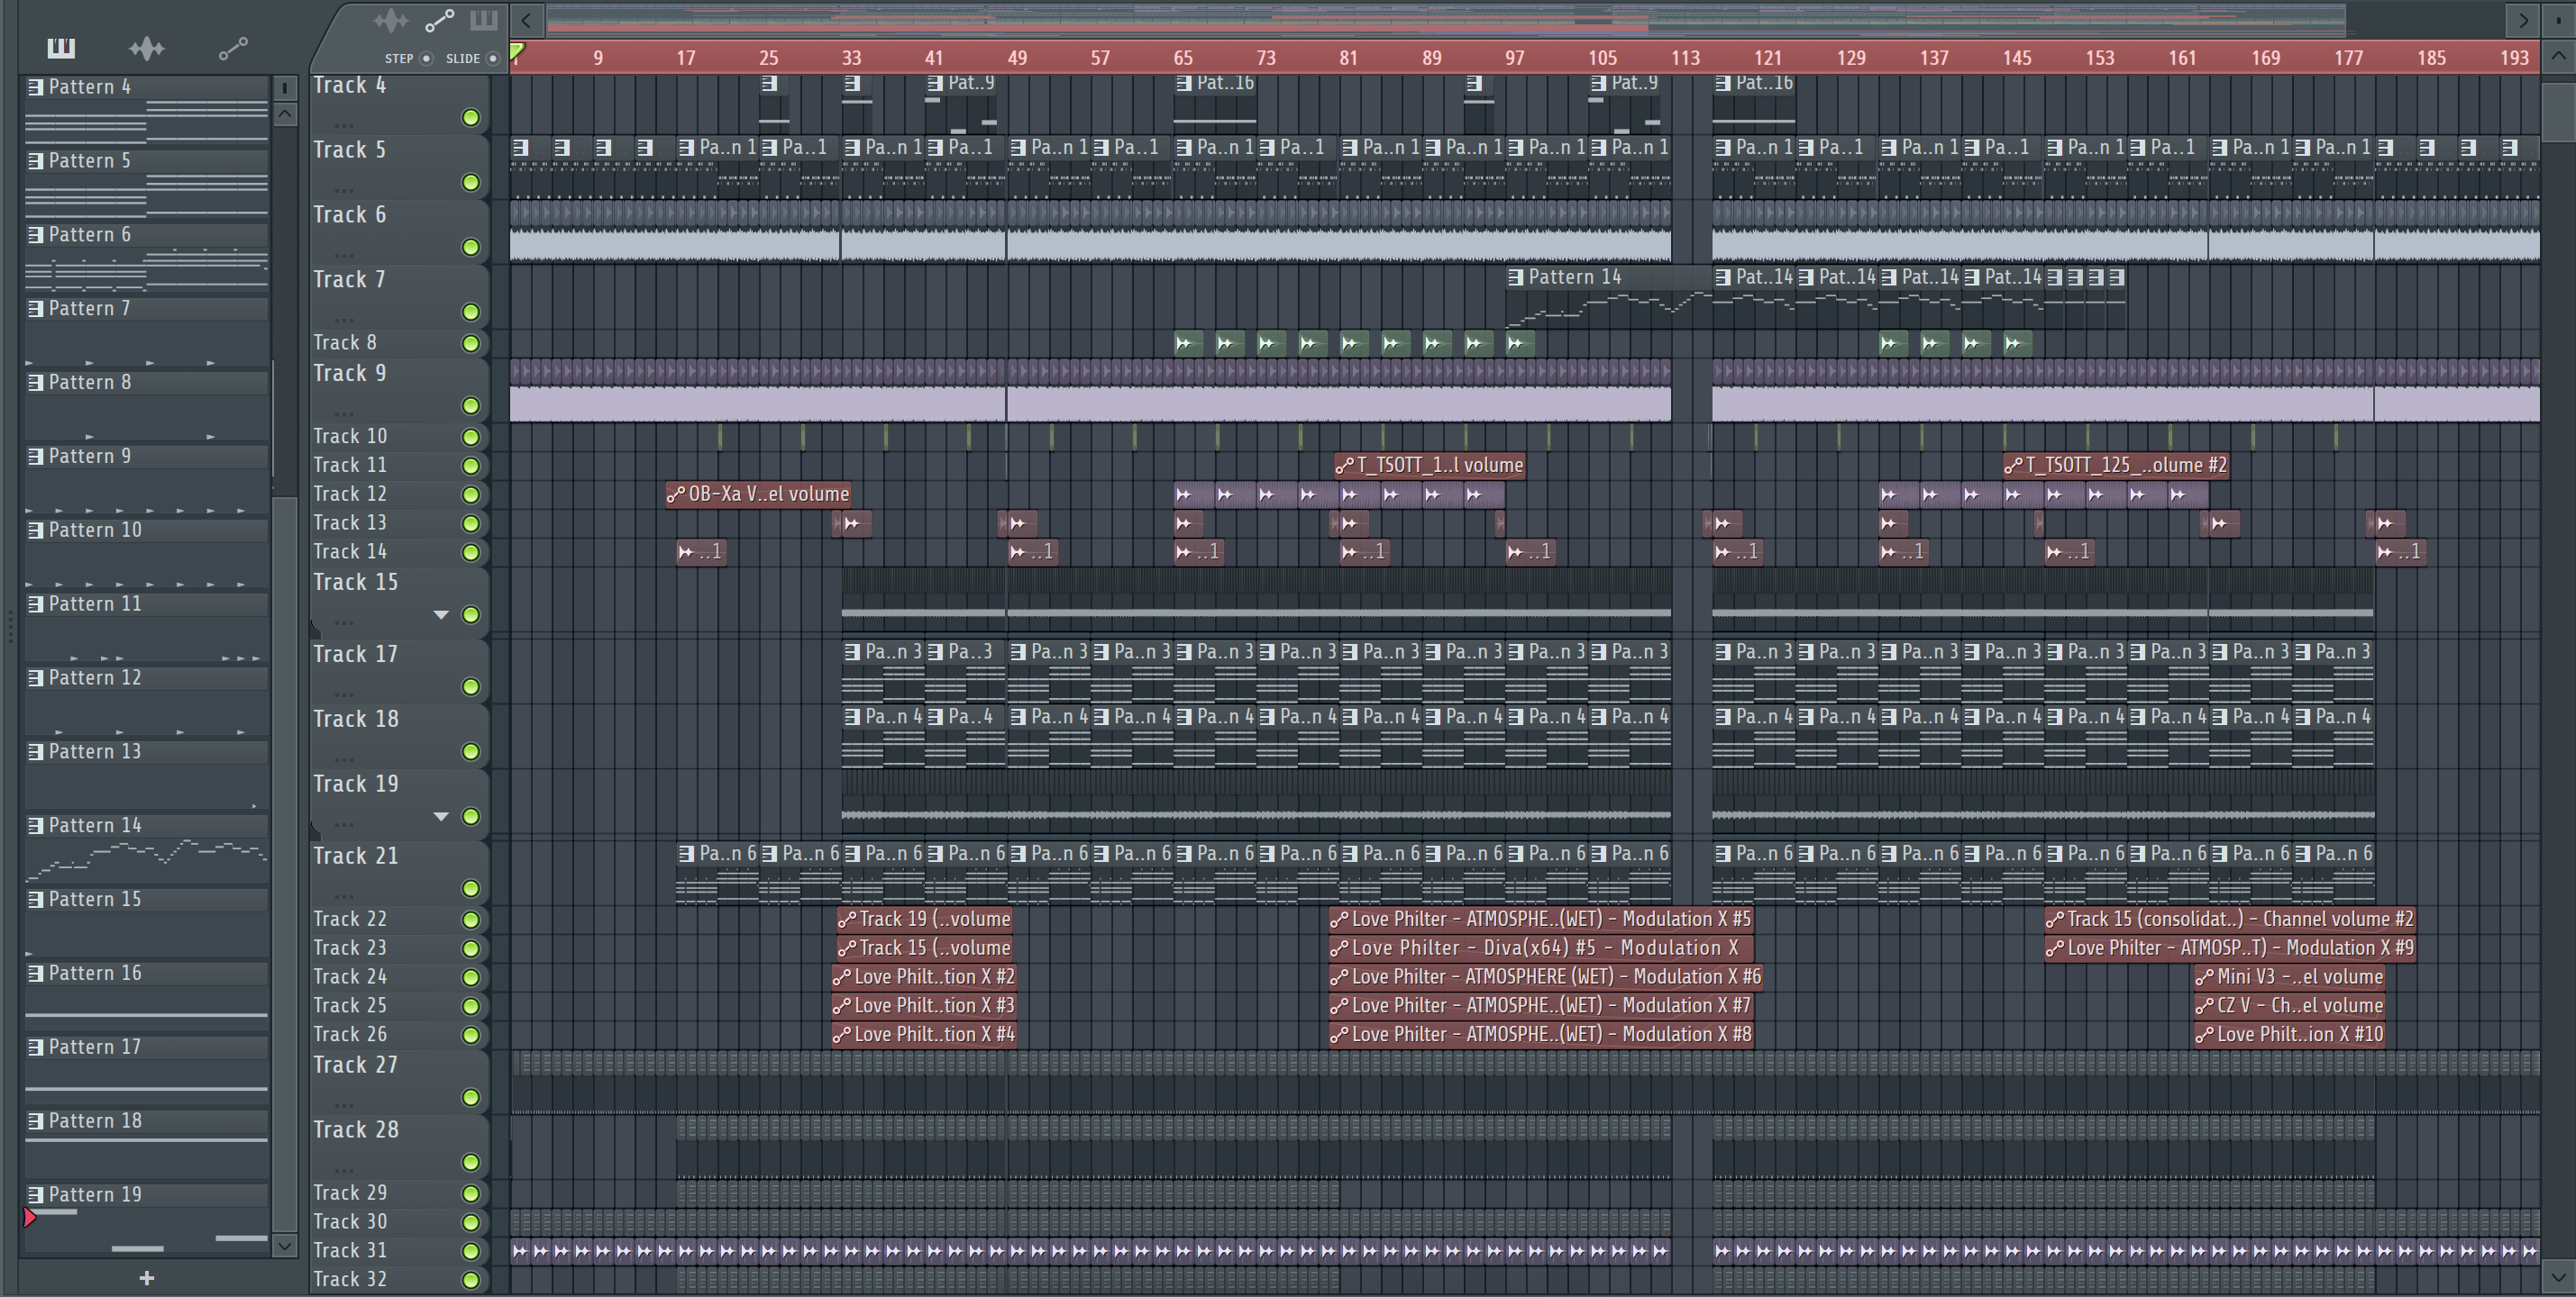Viewport: 2576px width, 1297px height.
Task: Select pattern focus piano icon above tracks
Action: pyautogui.click(x=484, y=20)
